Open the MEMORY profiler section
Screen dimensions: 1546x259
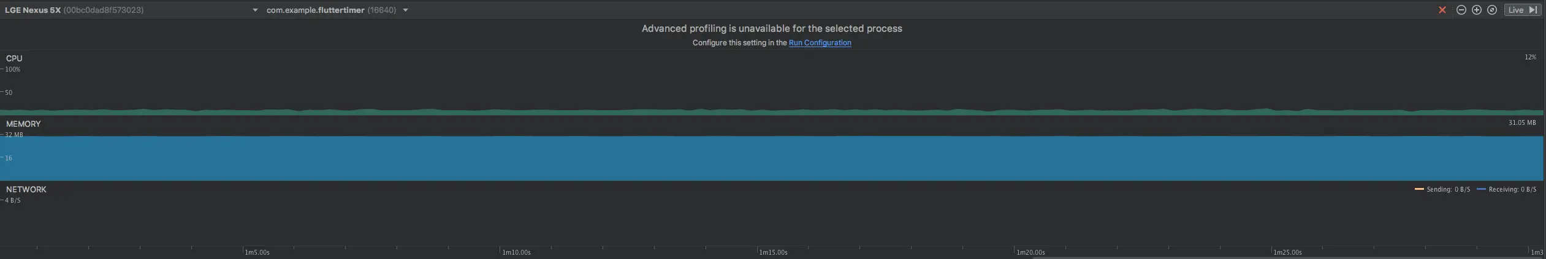[23, 124]
